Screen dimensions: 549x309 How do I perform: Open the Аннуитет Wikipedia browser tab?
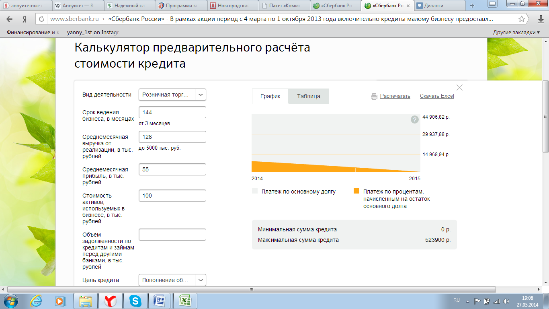click(78, 6)
